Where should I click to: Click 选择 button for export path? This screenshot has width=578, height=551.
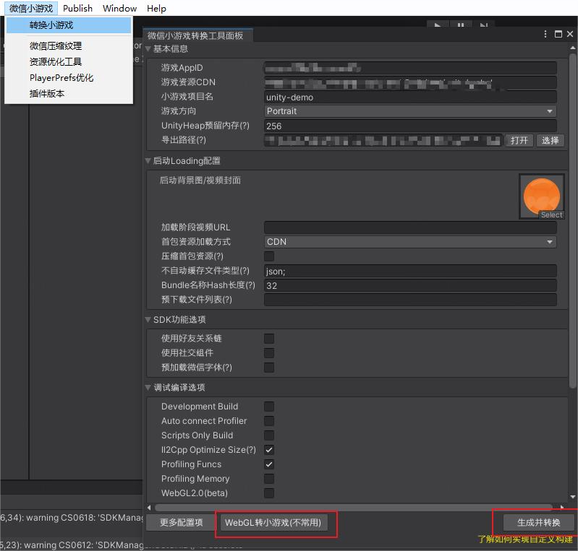(550, 140)
